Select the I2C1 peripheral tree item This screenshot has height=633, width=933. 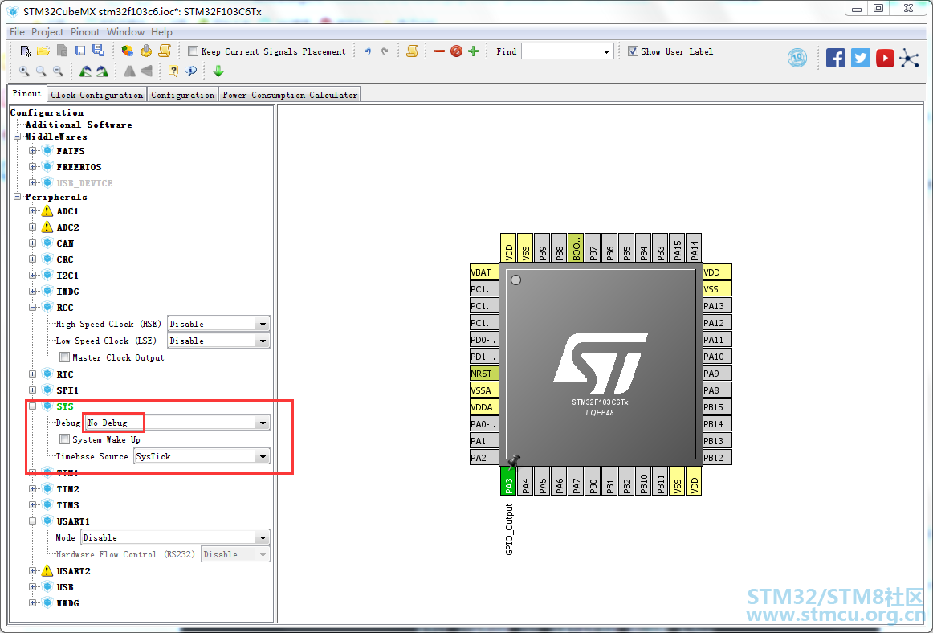[x=67, y=275]
